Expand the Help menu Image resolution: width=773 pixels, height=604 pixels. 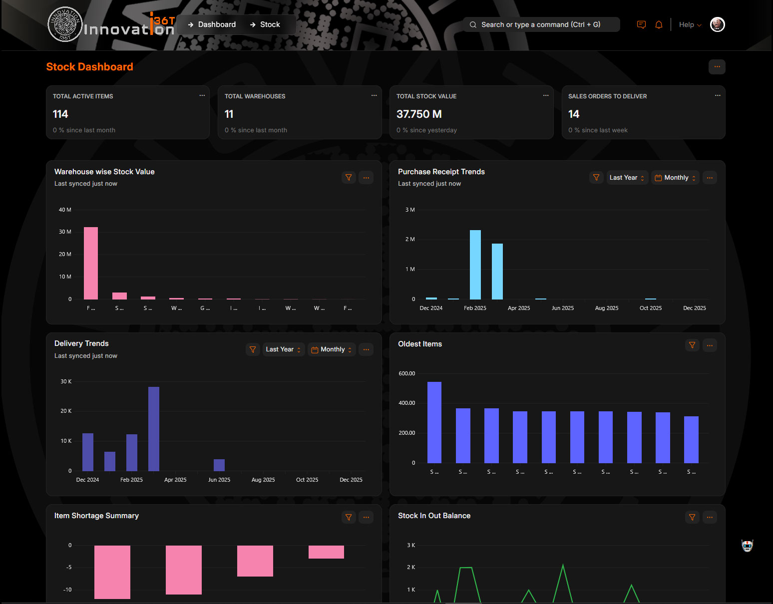tap(690, 25)
